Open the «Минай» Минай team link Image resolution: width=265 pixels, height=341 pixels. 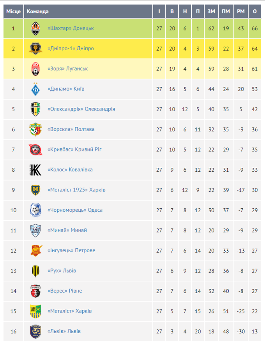pyautogui.click(x=67, y=230)
